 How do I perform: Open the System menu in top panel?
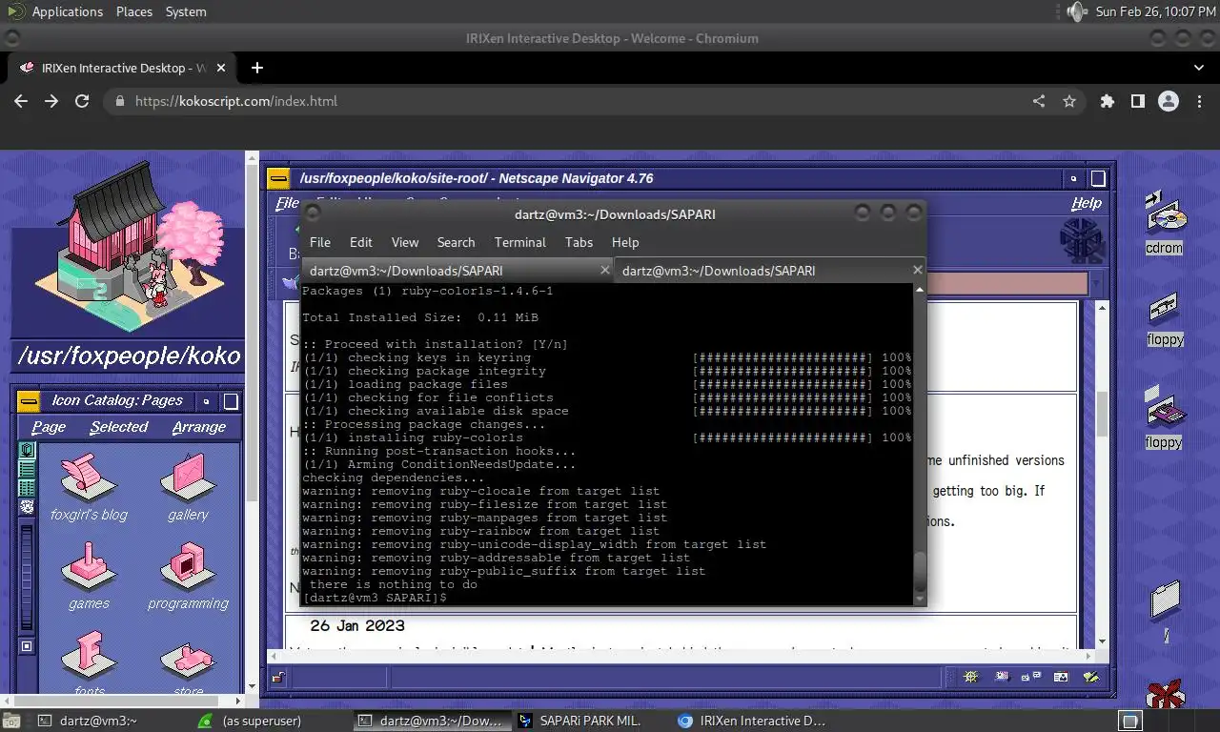(185, 11)
